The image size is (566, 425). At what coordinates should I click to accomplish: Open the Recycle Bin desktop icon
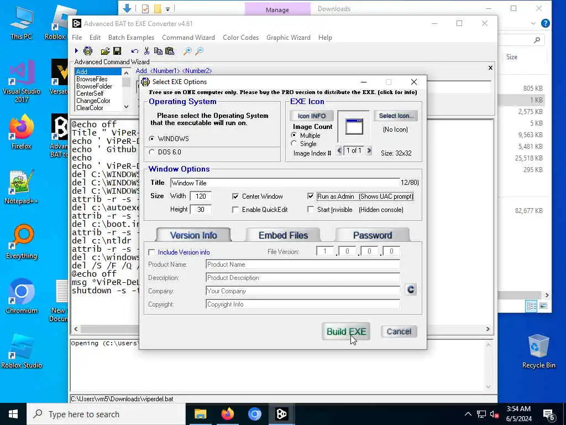point(538,351)
